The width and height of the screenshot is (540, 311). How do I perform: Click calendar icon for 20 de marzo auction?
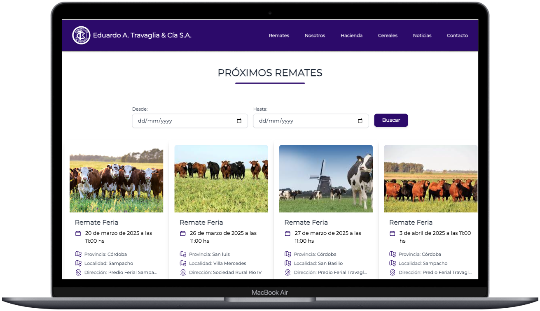pos(78,234)
